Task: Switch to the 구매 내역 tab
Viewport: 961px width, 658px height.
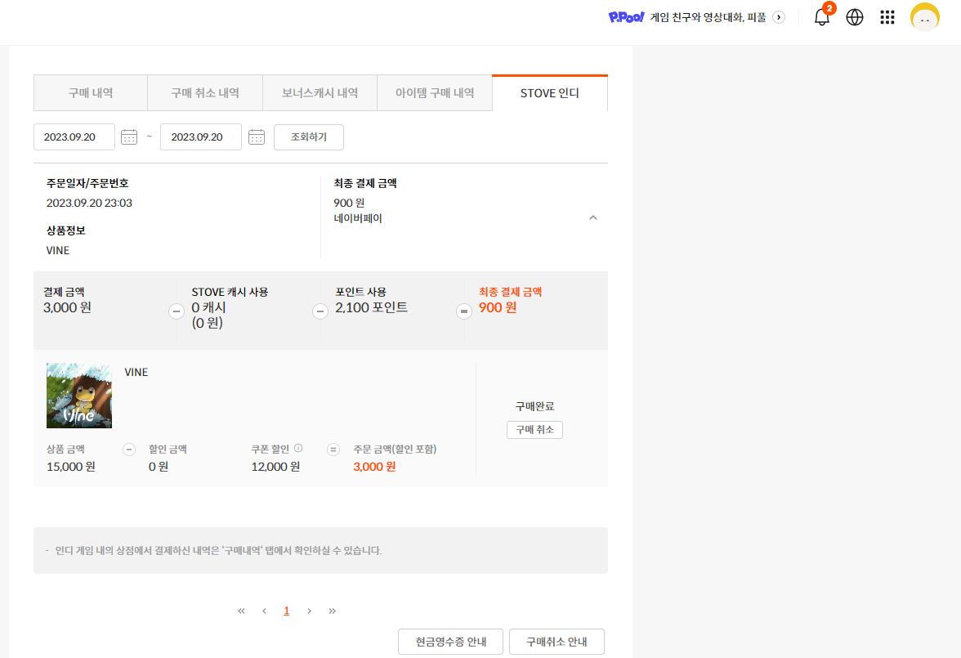Action: tap(91, 93)
